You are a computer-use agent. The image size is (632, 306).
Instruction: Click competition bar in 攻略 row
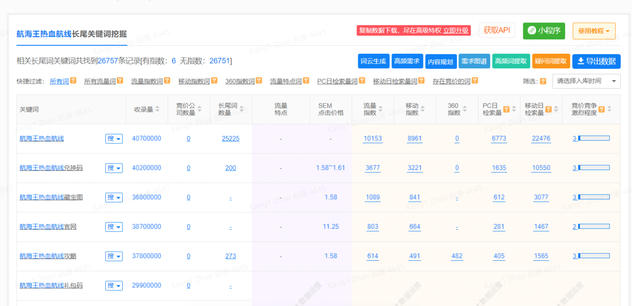(x=594, y=256)
